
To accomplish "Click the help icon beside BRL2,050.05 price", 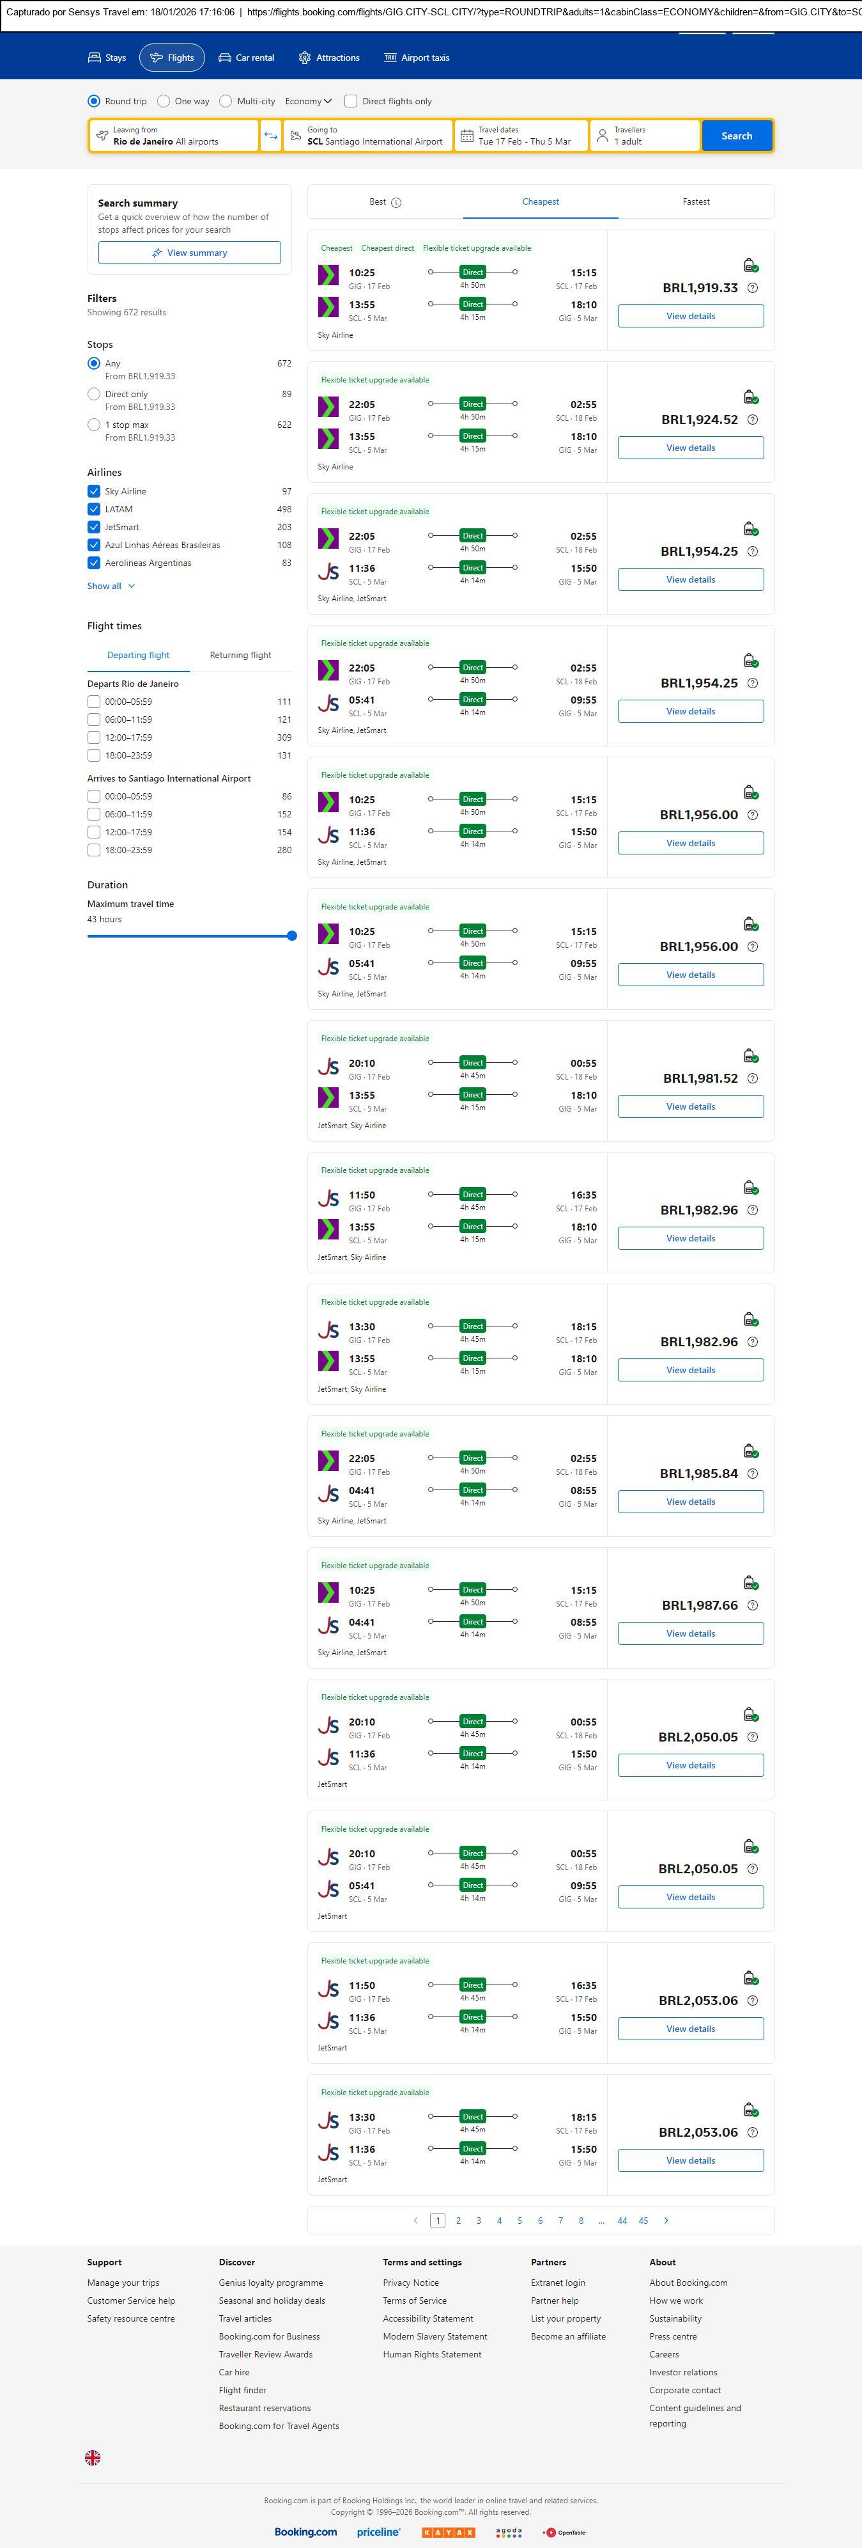I will point(752,1737).
